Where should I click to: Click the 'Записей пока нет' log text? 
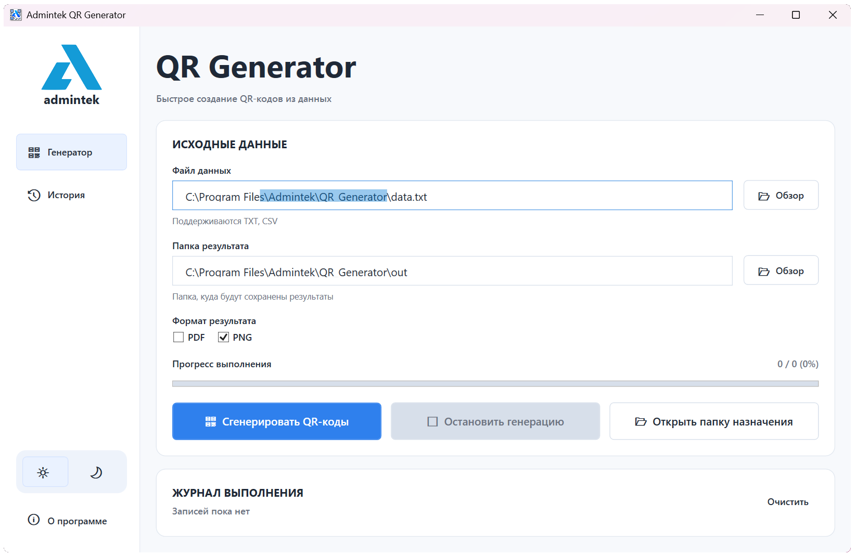(211, 511)
